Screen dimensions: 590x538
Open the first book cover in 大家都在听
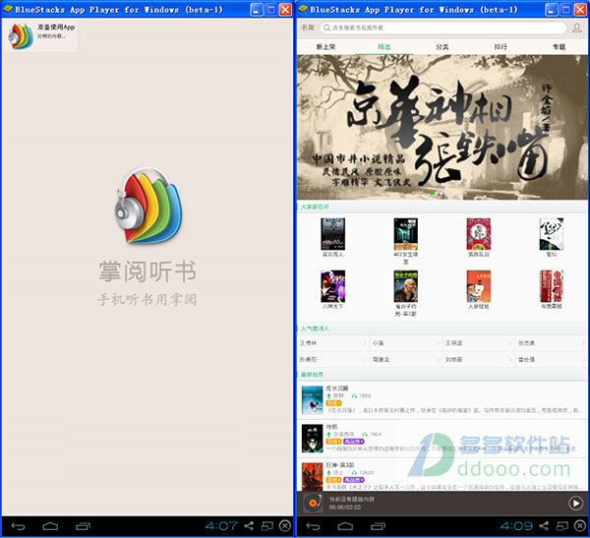point(332,234)
